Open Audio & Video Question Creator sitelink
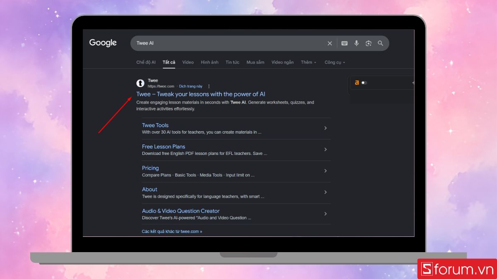497x279 pixels. coord(181,211)
